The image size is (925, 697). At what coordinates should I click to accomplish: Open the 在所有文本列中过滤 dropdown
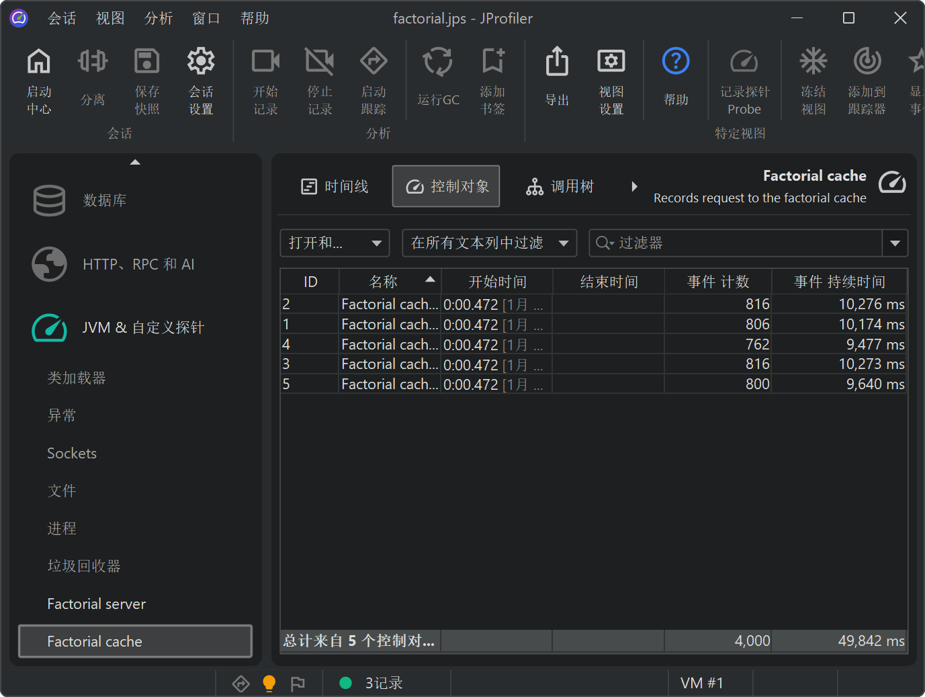(489, 243)
